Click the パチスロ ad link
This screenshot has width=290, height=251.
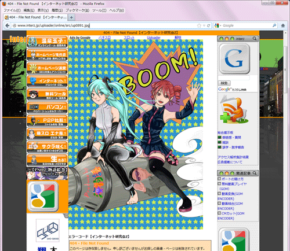click(x=104, y=38)
